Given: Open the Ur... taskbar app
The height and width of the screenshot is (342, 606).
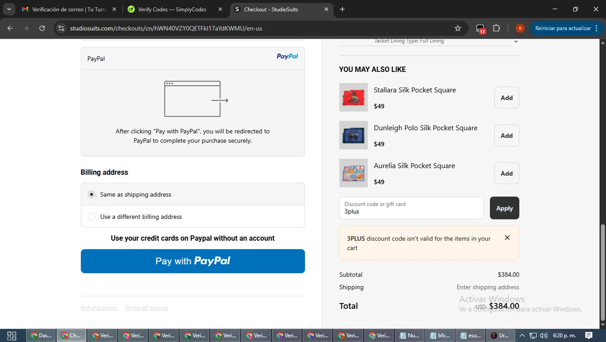Looking at the screenshot, I should point(500,336).
